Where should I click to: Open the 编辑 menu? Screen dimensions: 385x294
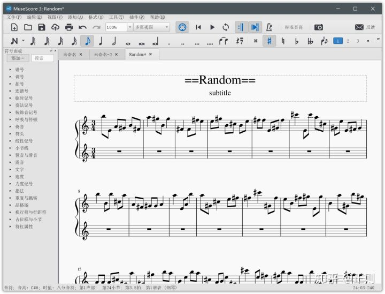click(x=35, y=17)
